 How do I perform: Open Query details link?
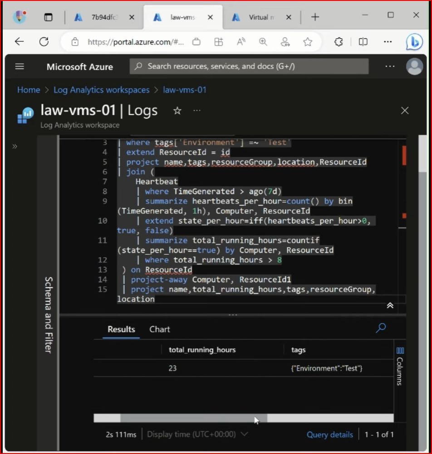click(330, 434)
